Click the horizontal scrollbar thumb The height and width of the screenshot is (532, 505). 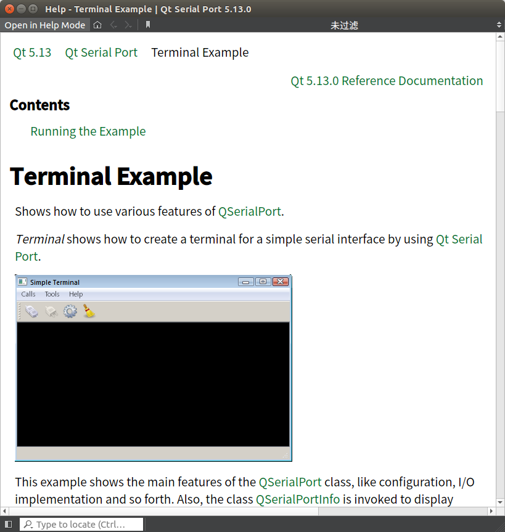(163, 511)
